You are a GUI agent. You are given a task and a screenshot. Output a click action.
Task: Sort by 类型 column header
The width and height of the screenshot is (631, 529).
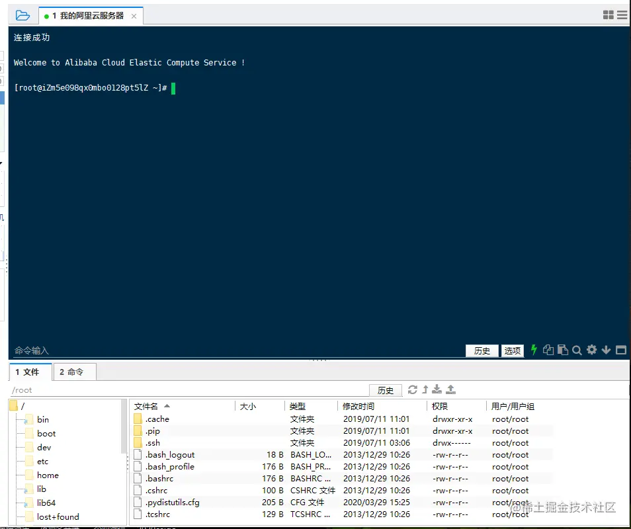click(312, 406)
